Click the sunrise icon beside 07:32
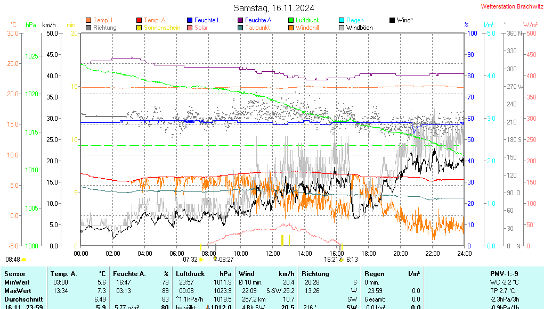 (x=201, y=260)
